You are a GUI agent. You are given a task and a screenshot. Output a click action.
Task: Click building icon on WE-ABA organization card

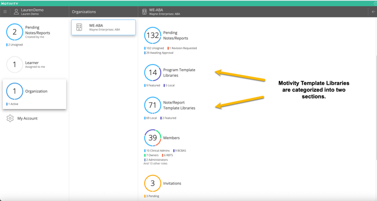(79, 27)
